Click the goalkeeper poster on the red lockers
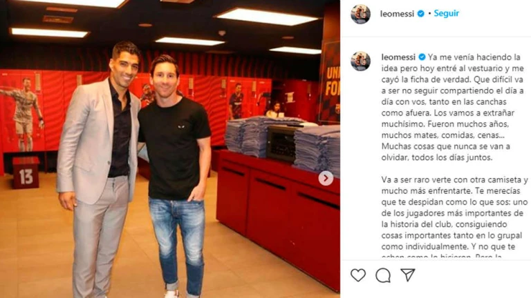 pyautogui.click(x=23, y=113)
